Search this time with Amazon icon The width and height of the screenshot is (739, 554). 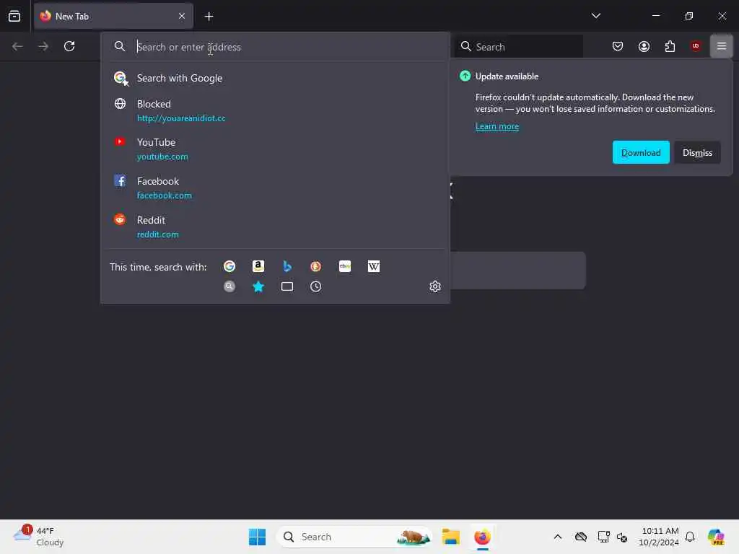pyautogui.click(x=258, y=267)
